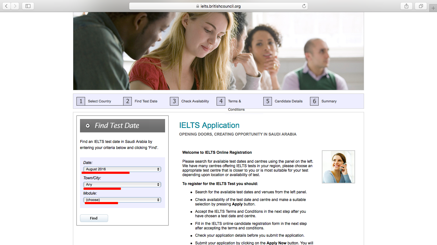Select the Summary step
The height and width of the screenshot is (245, 437).
point(329,101)
